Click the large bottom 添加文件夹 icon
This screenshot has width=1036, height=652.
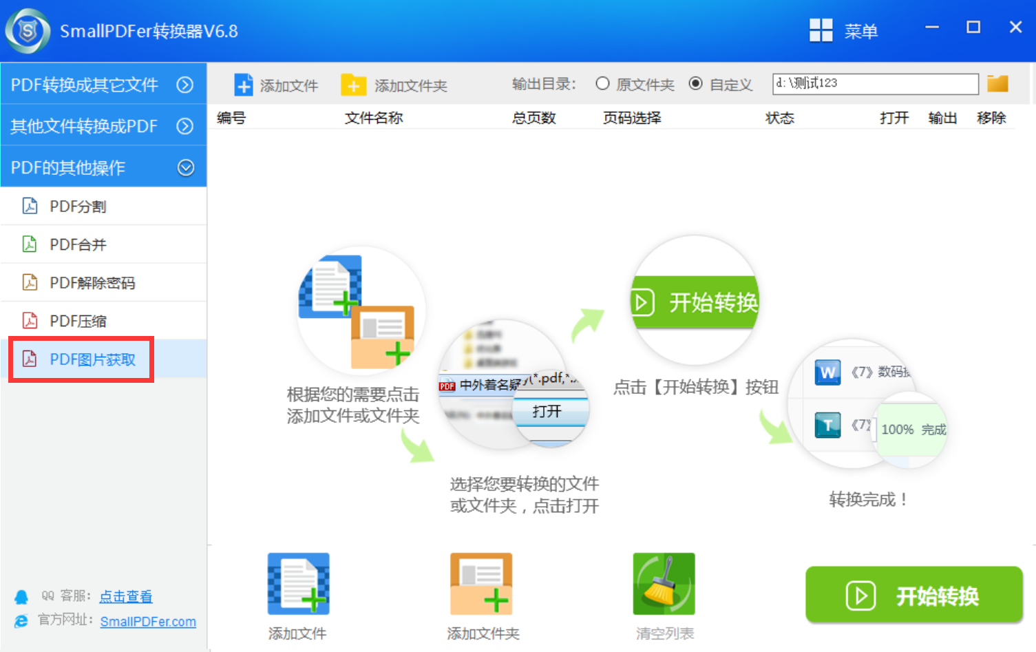pos(481,584)
